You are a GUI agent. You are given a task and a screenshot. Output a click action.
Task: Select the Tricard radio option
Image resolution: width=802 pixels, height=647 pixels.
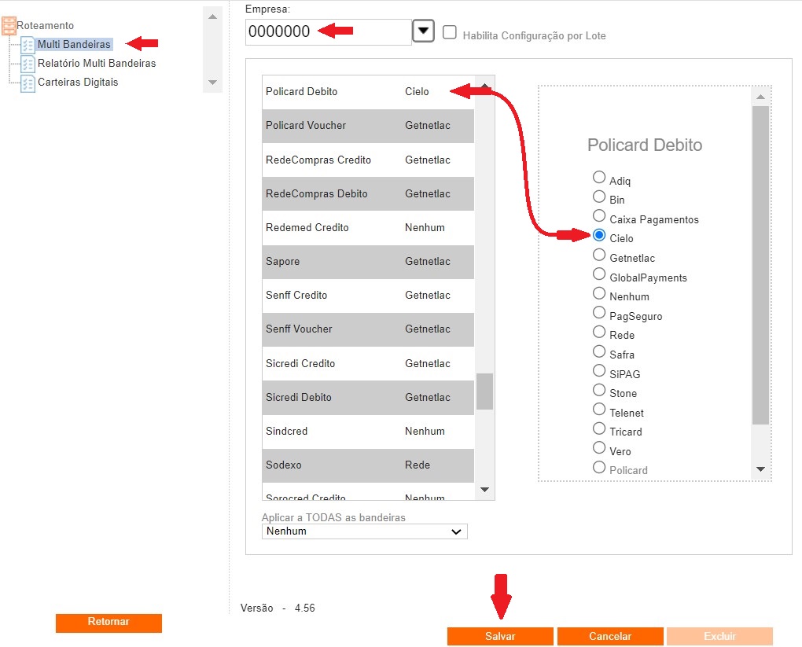[599, 428]
